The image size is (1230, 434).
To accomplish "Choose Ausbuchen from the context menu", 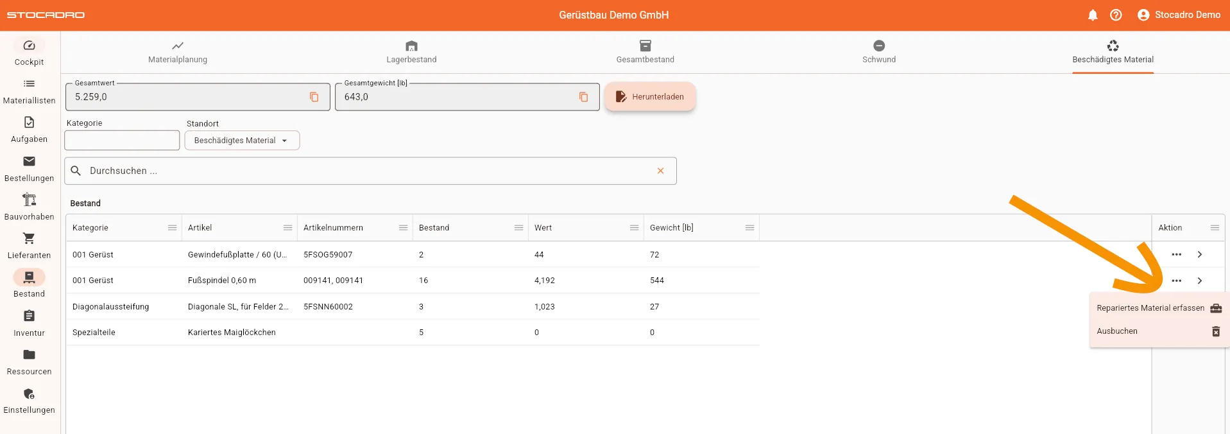I will [1117, 331].
